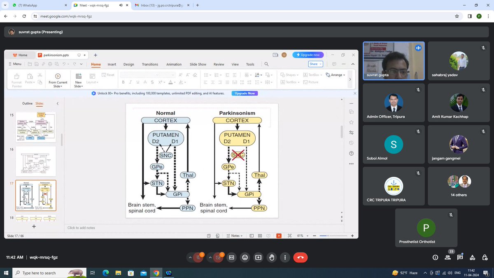The image size is (494, 278).
Task: Turn on captions in Meet
Action: point(231,257)
